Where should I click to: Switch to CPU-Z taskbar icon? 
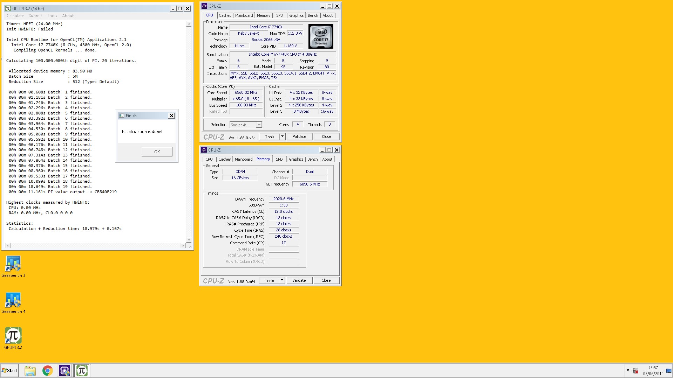tap(64, 371)
